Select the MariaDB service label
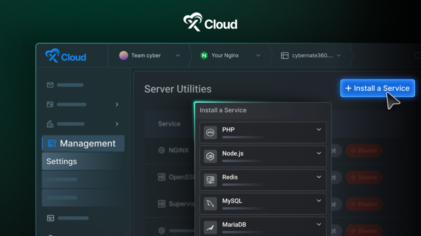Viewport: 421px width, 236px height. [x=234, y=225]
